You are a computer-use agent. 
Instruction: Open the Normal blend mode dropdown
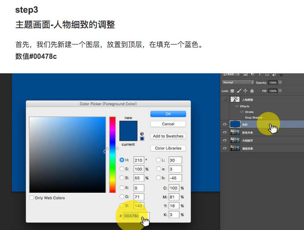(238, 83)
